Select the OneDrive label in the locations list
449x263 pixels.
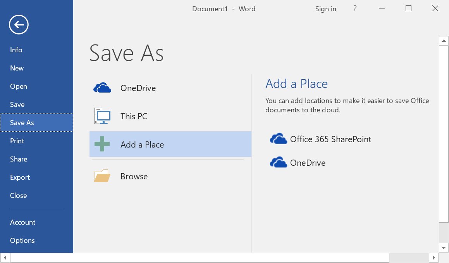138,88
